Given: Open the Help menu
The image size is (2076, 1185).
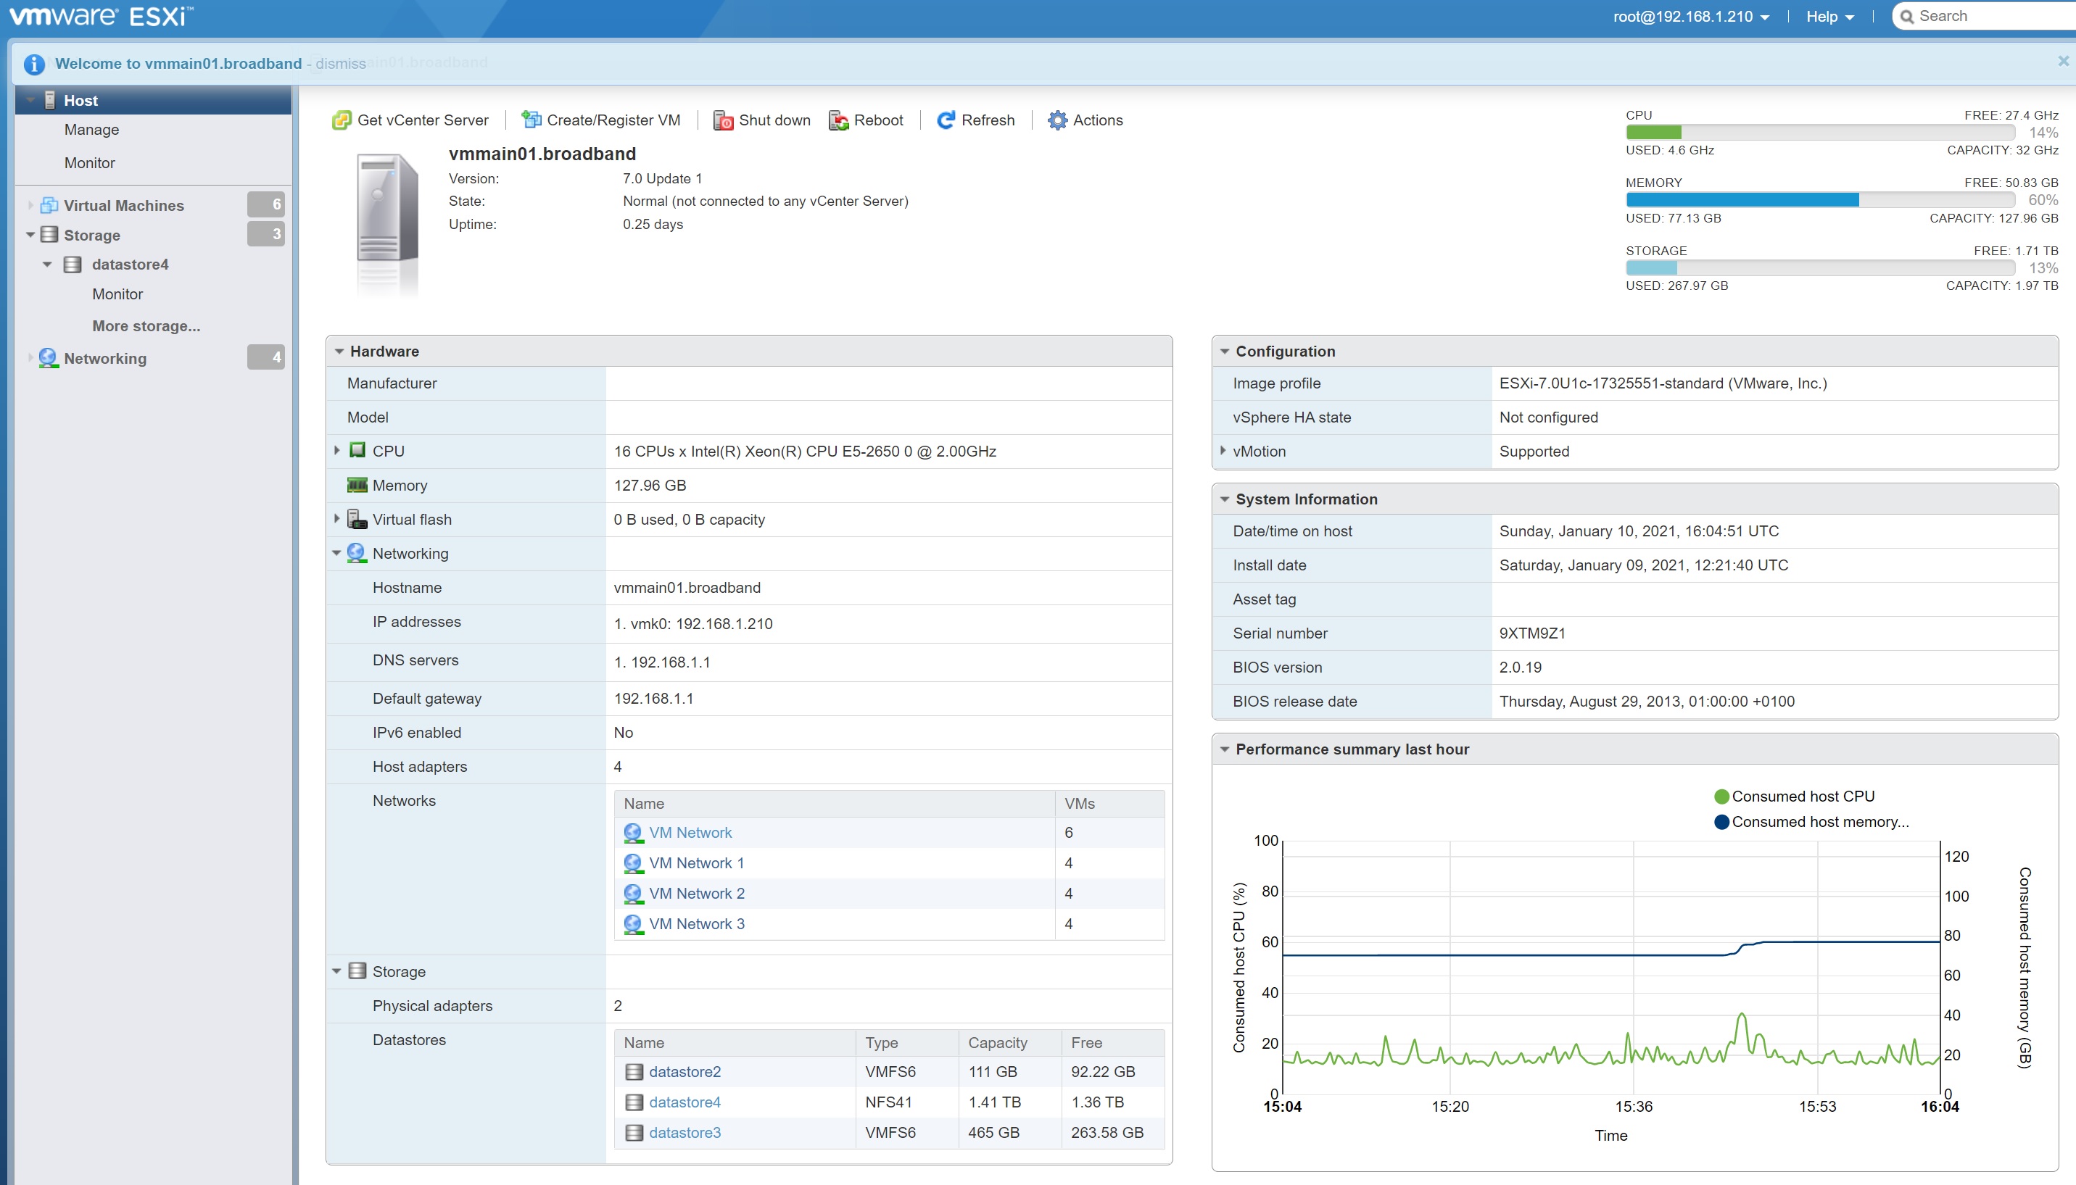Looking at the screenshot, I should tap(1829, 16).
